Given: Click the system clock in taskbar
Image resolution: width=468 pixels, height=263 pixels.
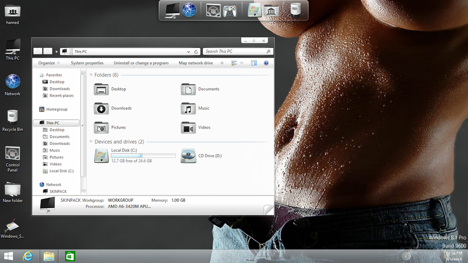Looking at the screenshot, I should (x=454, y=256).
